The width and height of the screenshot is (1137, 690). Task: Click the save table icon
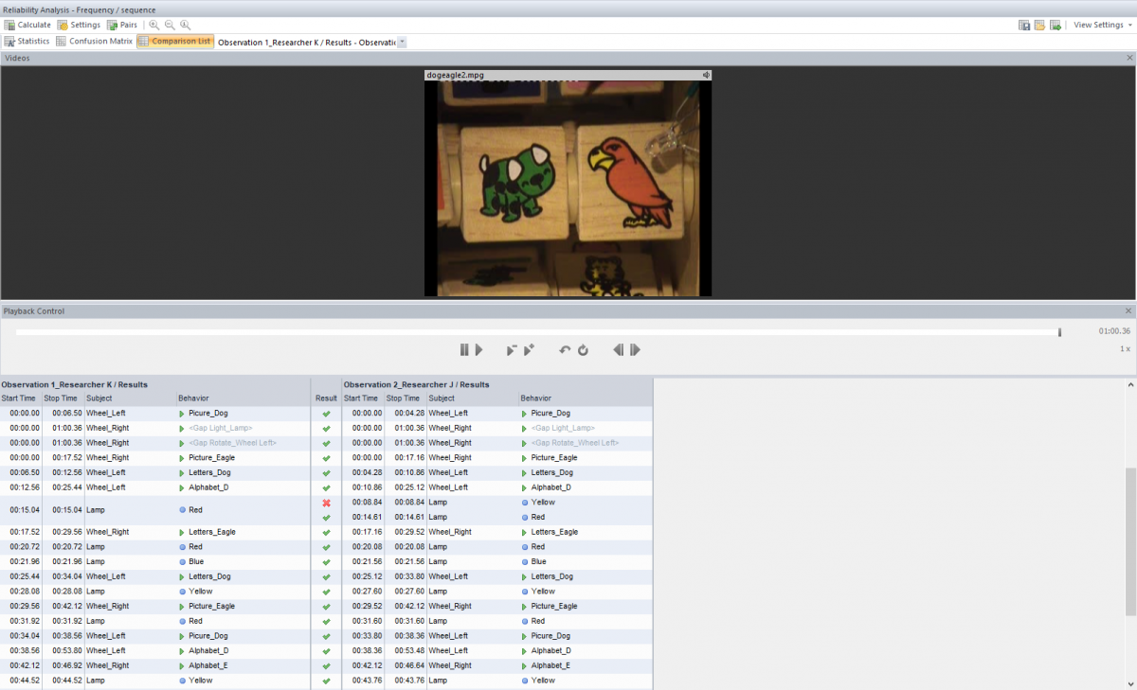pos(1024,26)
